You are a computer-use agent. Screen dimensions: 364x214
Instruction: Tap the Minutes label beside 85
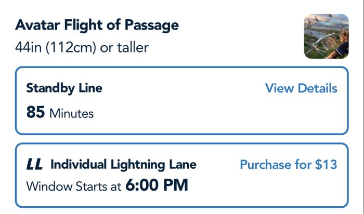point(72,114)
